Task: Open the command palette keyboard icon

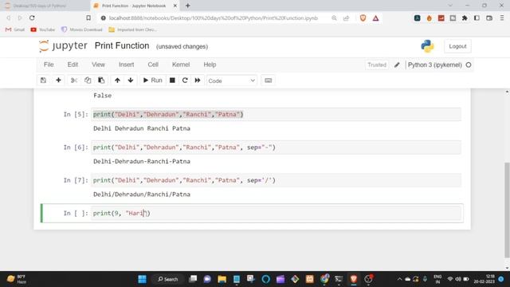Action: [268, 81]
